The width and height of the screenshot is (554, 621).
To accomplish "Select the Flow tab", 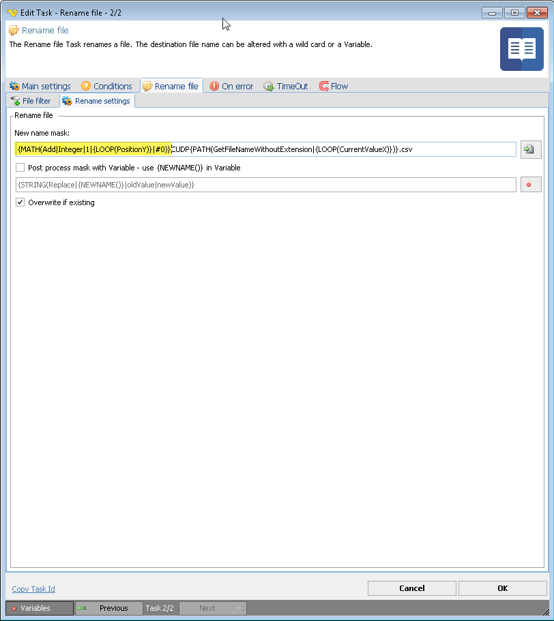I will point(334,87).
